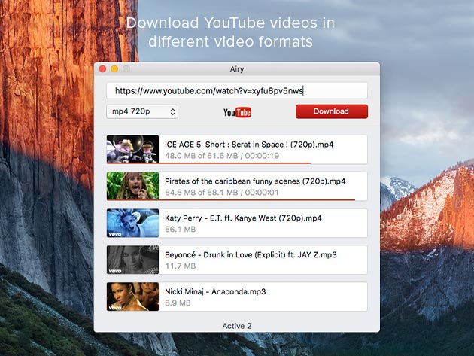This screenshot has height=356, width=474.
Task: Click Katy Perry - E.T. ft. Kanye West title
Action: 243,218
